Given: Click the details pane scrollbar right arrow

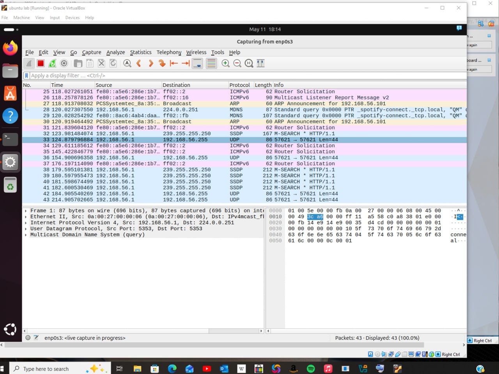Looking at the screenshot, I should point(261,331).
